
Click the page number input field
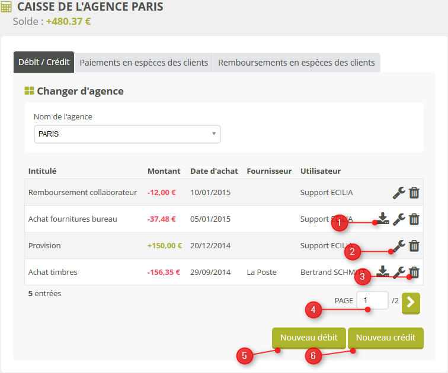[372, 300]
